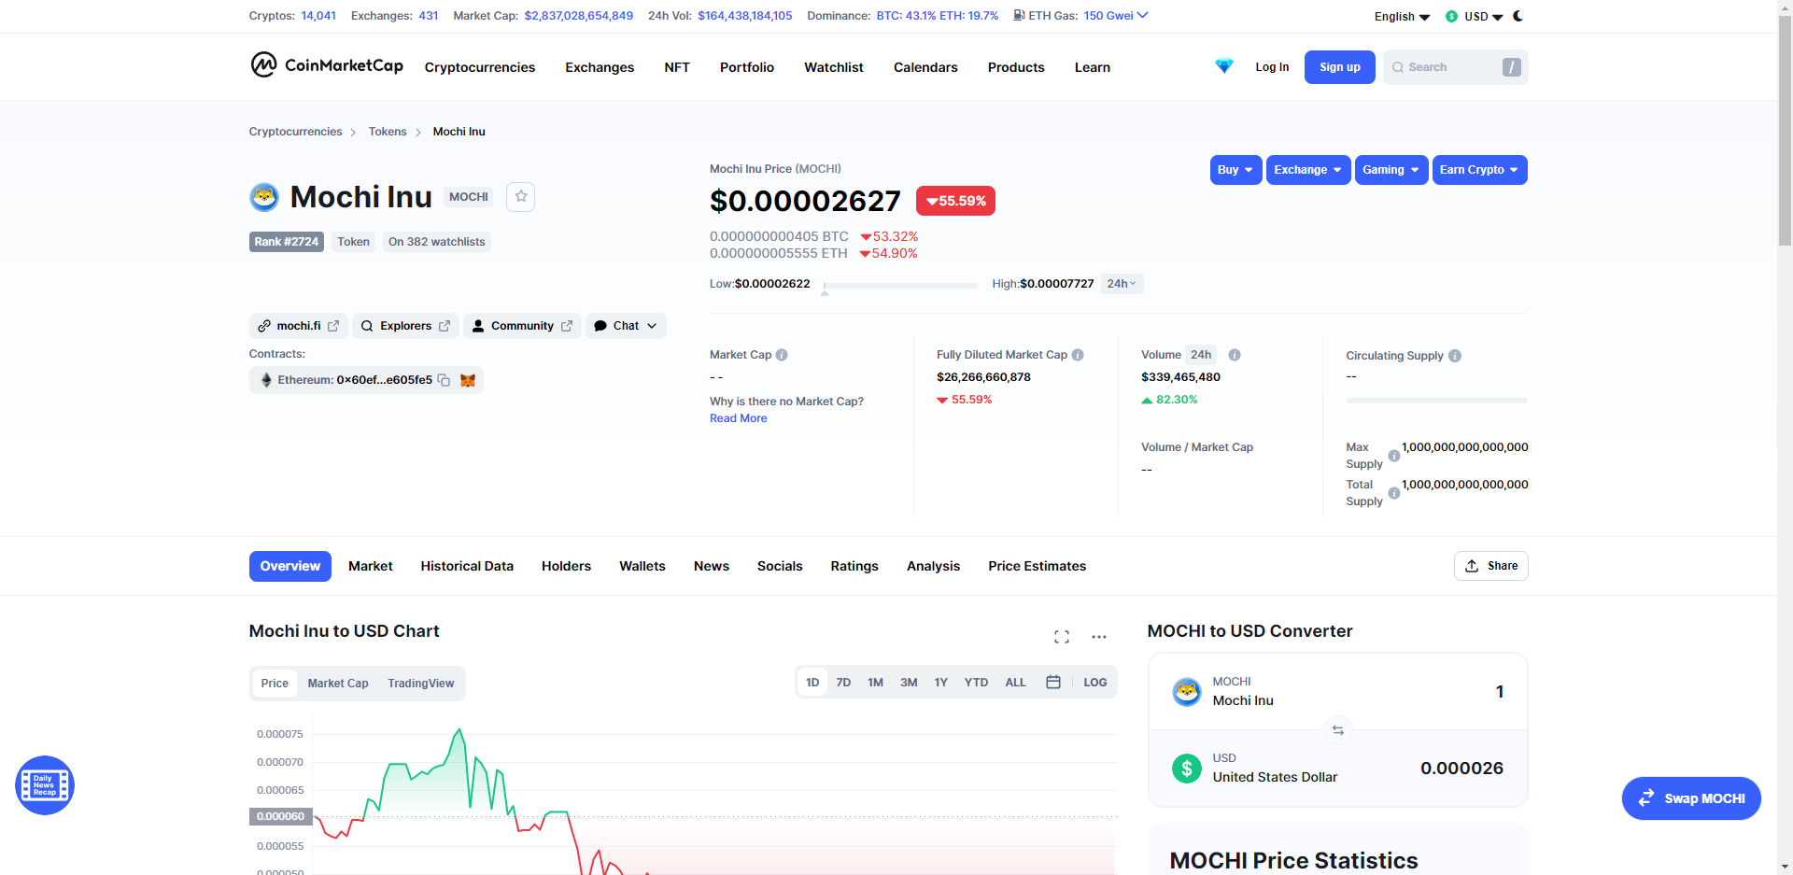Expand the Chat dropdown
The image size is (1793, 875).
[x=626, y=326]
